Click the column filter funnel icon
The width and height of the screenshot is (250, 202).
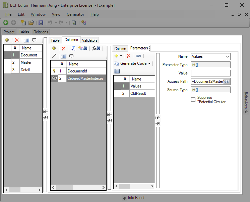73,48
